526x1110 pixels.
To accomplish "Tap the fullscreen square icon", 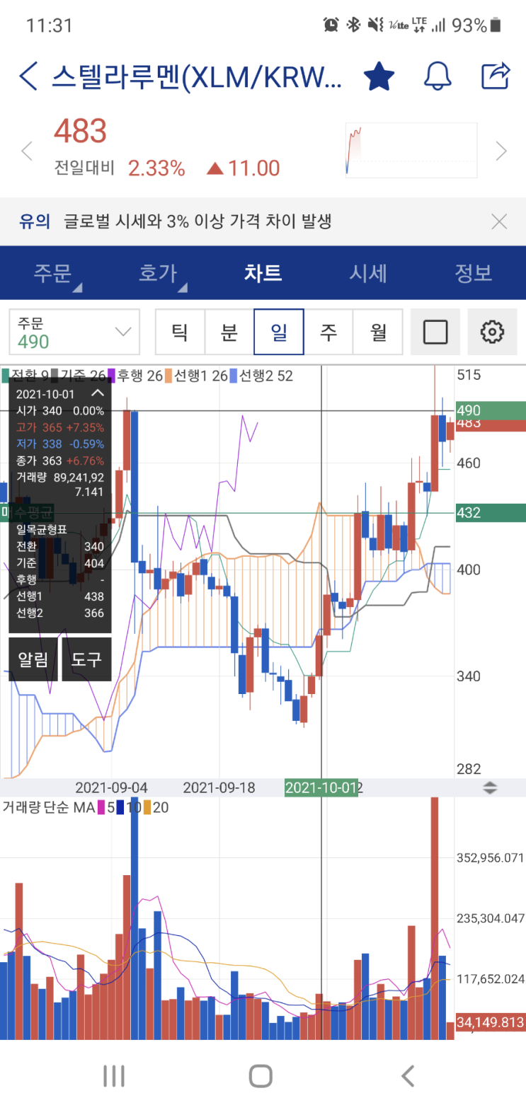I will (435, 332).
